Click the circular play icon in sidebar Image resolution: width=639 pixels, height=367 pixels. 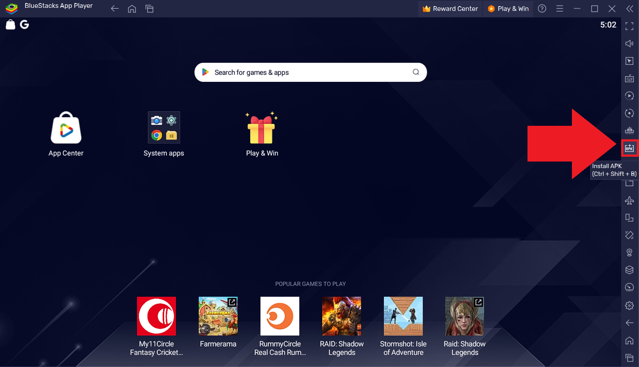[x=629, y=96]
